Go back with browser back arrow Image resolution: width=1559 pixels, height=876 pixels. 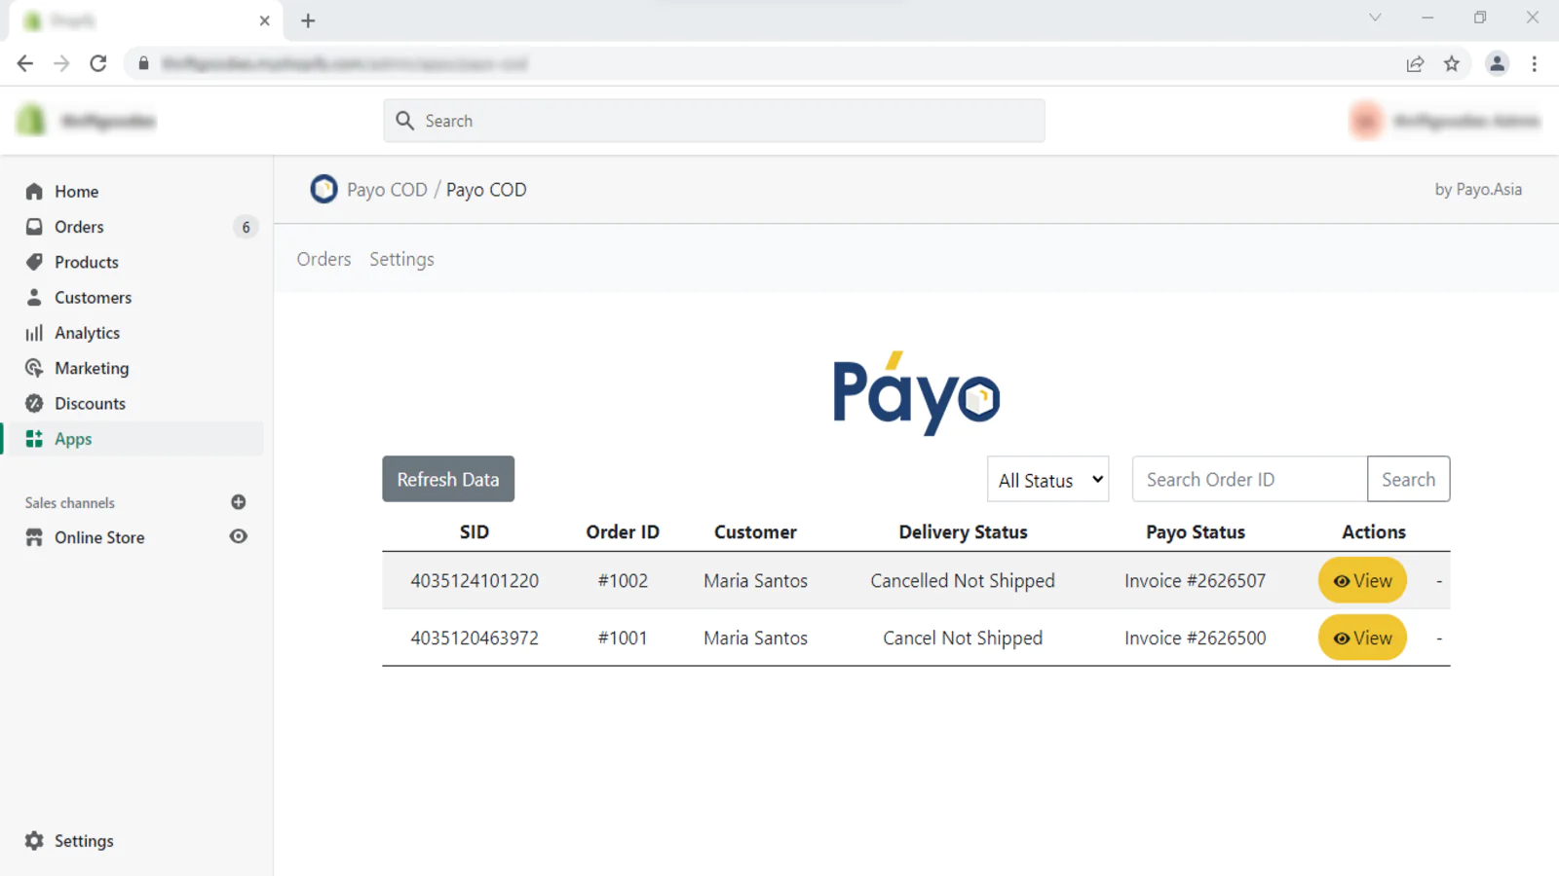[25, 63]
